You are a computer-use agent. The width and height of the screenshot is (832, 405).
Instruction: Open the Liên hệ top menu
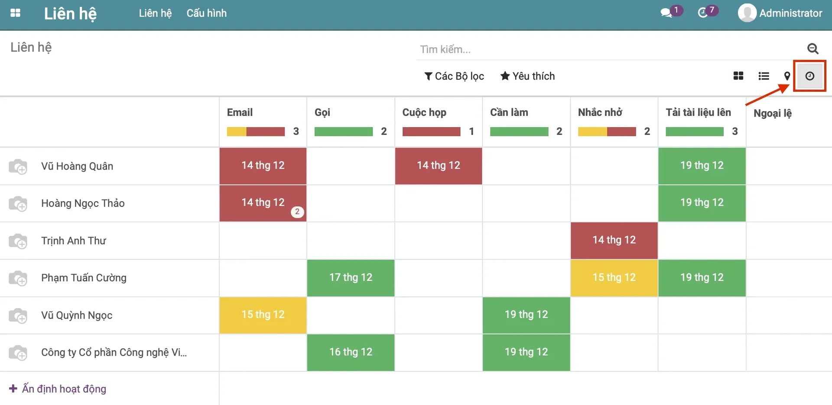click(155, 13)
